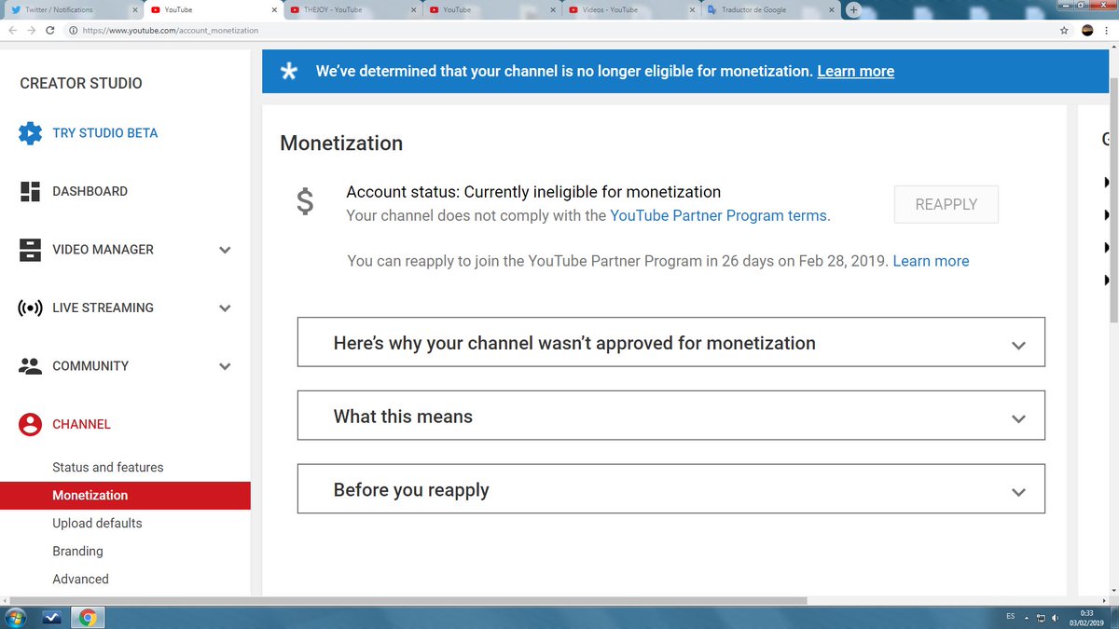
Task: Show hidden tray icons arrow
Action: 1027,618
